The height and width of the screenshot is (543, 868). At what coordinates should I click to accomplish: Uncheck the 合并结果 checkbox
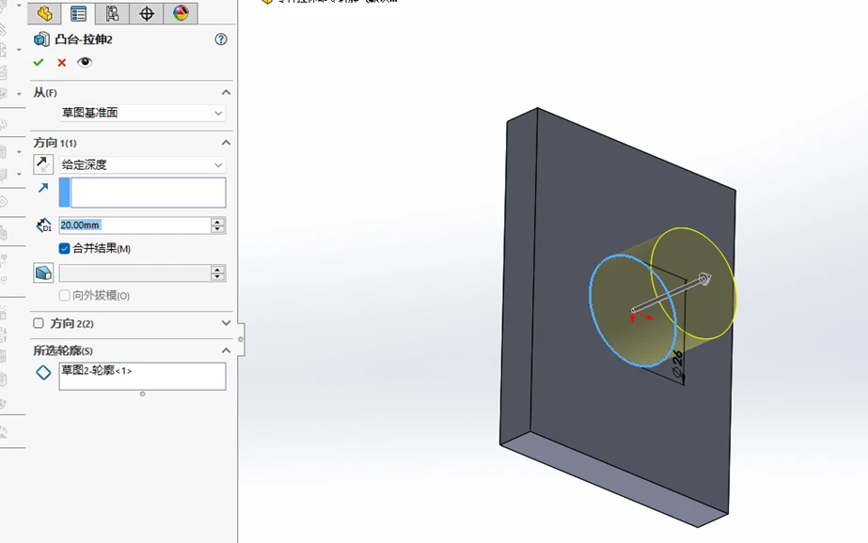tap(64, 249)
